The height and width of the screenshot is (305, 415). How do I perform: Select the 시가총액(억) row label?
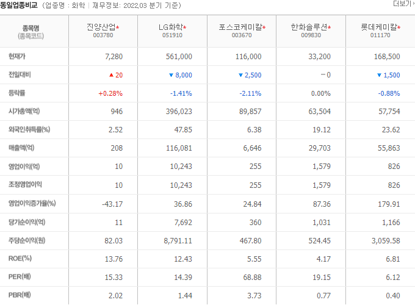(x=24, y=112)
